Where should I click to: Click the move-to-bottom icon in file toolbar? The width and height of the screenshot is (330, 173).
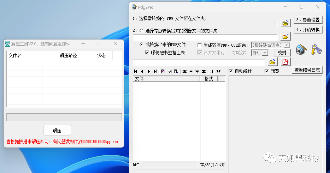click(204, 72)
